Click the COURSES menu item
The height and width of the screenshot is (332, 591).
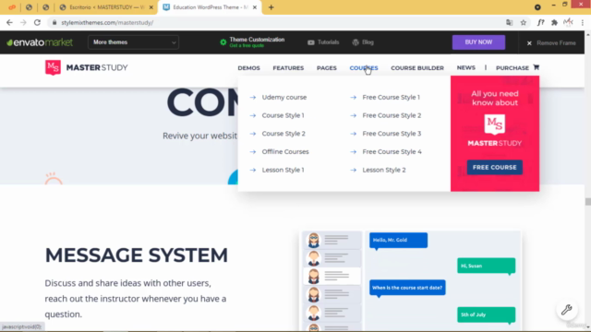(363, 68)
